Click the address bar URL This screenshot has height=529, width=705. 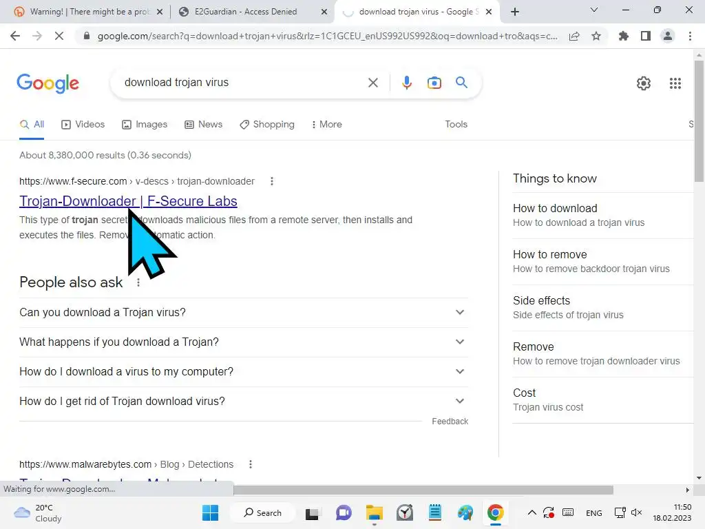(x=327, y=36)
